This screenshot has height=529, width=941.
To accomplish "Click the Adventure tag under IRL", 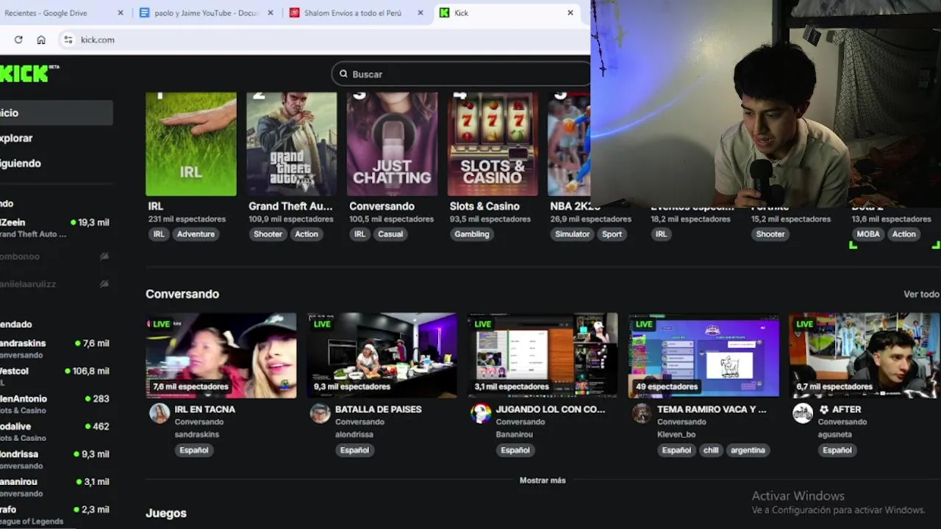I will 196,234.
